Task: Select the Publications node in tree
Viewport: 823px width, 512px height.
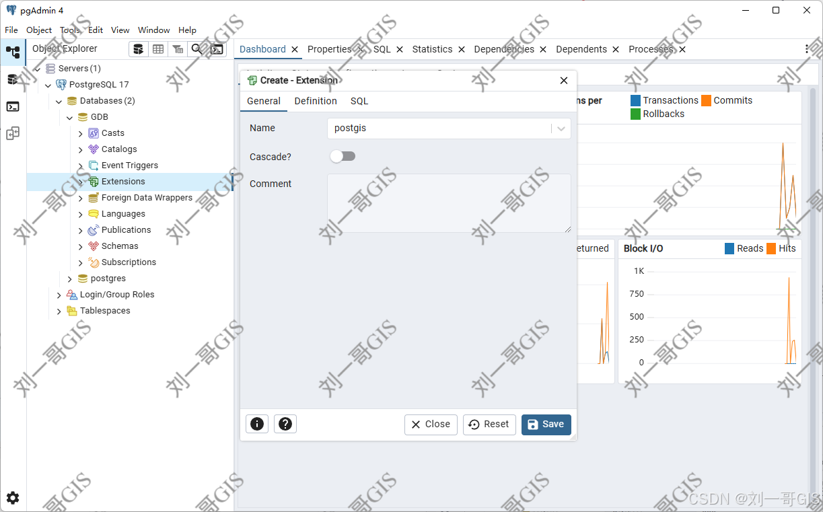Action: (126, 230)
